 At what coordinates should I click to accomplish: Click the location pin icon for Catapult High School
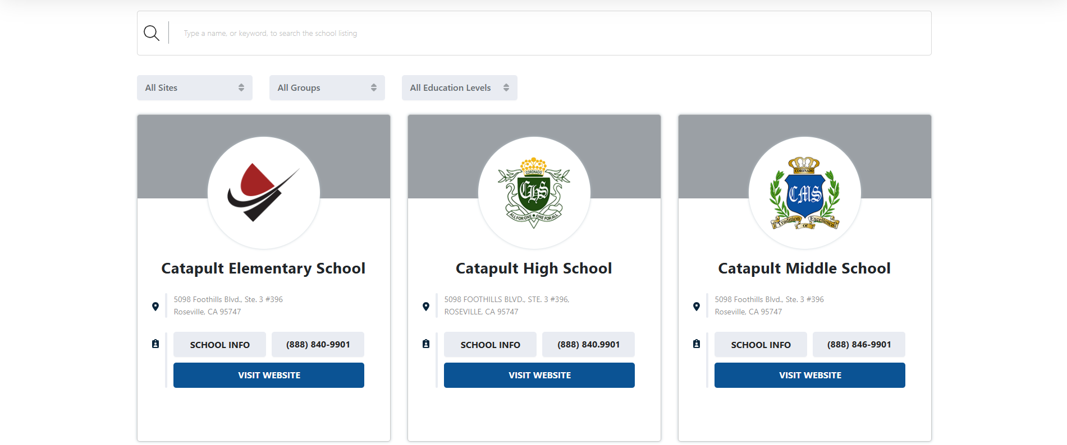click(x=426, y=307)
